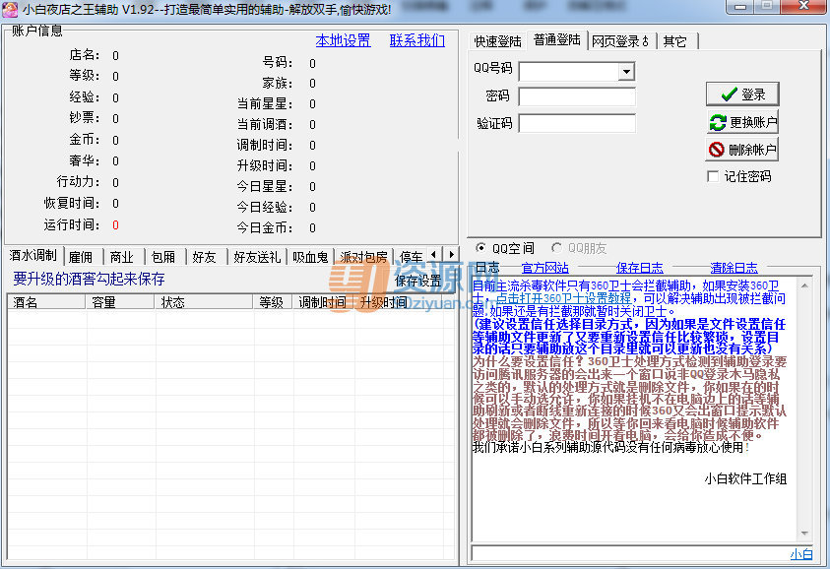Select the 包厢 tab
Screen dimensions: 830x569
click(x=163, y=257)
